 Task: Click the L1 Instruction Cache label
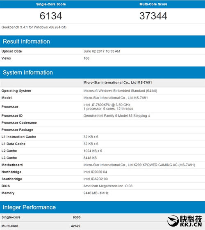tap(19, 137)
